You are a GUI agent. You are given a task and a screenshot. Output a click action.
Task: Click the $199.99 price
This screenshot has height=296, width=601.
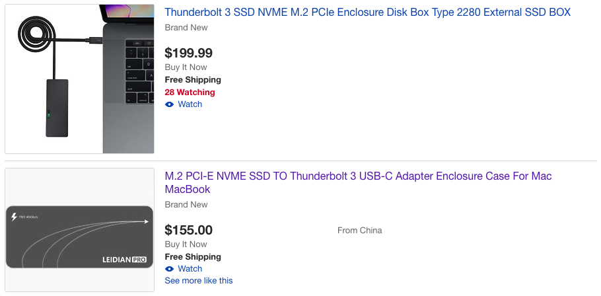click(188, 53)
